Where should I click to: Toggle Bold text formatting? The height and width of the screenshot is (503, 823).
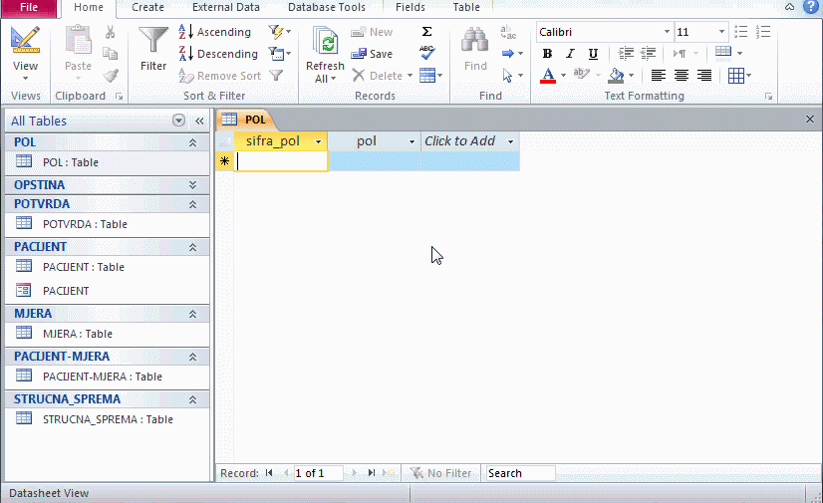[x=547, y=54]
